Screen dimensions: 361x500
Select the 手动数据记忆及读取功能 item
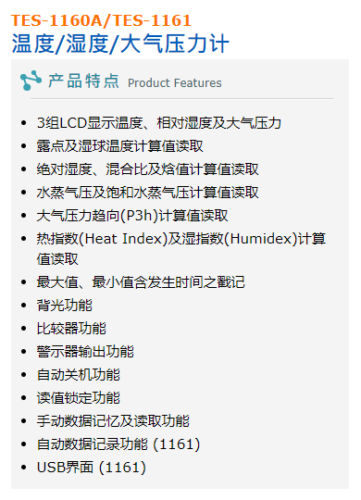click(113, 421)
